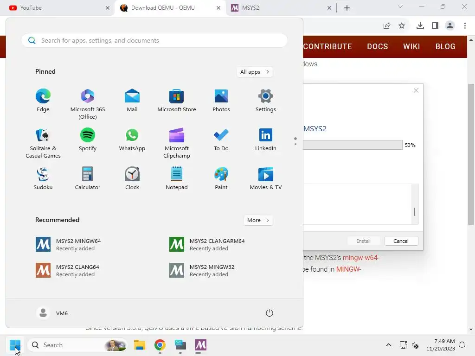
Task: Open the VM6 user account menu
Action: [x=52, y=313]
